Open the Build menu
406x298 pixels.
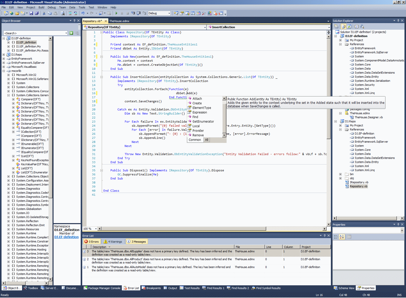tap(41, 7)
